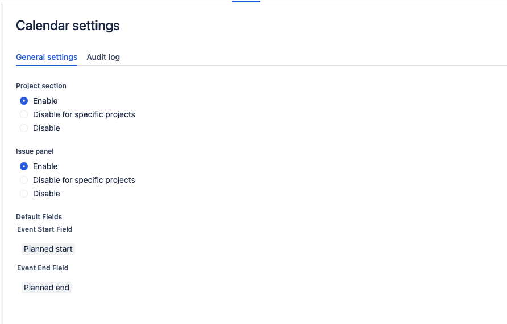The height and width of the screenshot is (324, 507).
Task: Open the General settings tab
Action: point(47,57)
